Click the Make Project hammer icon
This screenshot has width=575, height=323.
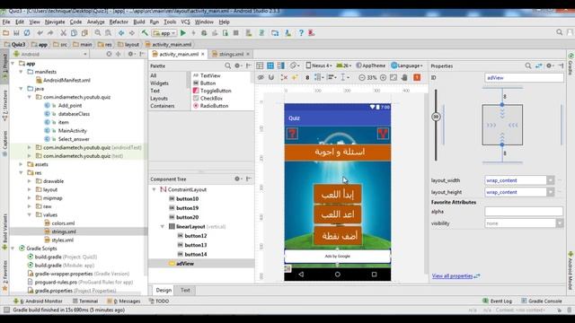point(145,33)
